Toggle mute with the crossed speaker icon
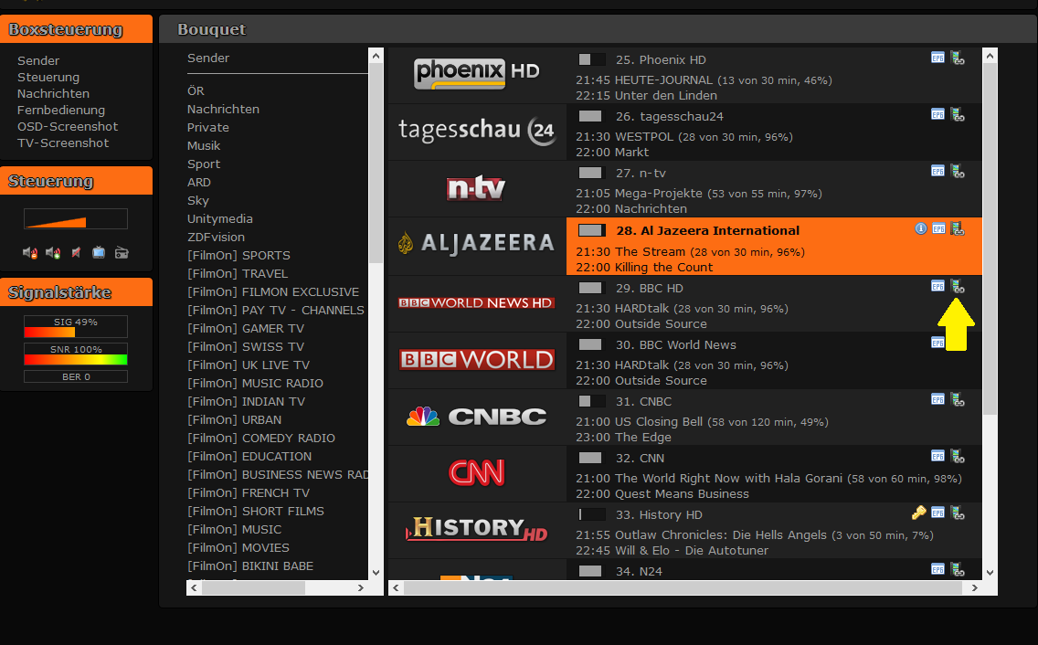Viewport: 1038px width, 645px height. (x=76, y=253)
